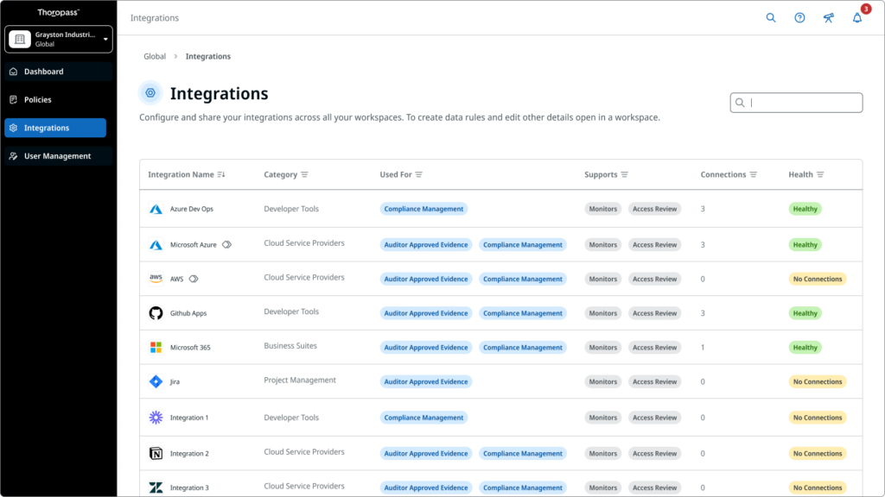Click the Azure Dev Ops logo
Image resolution: width=885 pixels, height=497 pixels.
tap(156, 209)
